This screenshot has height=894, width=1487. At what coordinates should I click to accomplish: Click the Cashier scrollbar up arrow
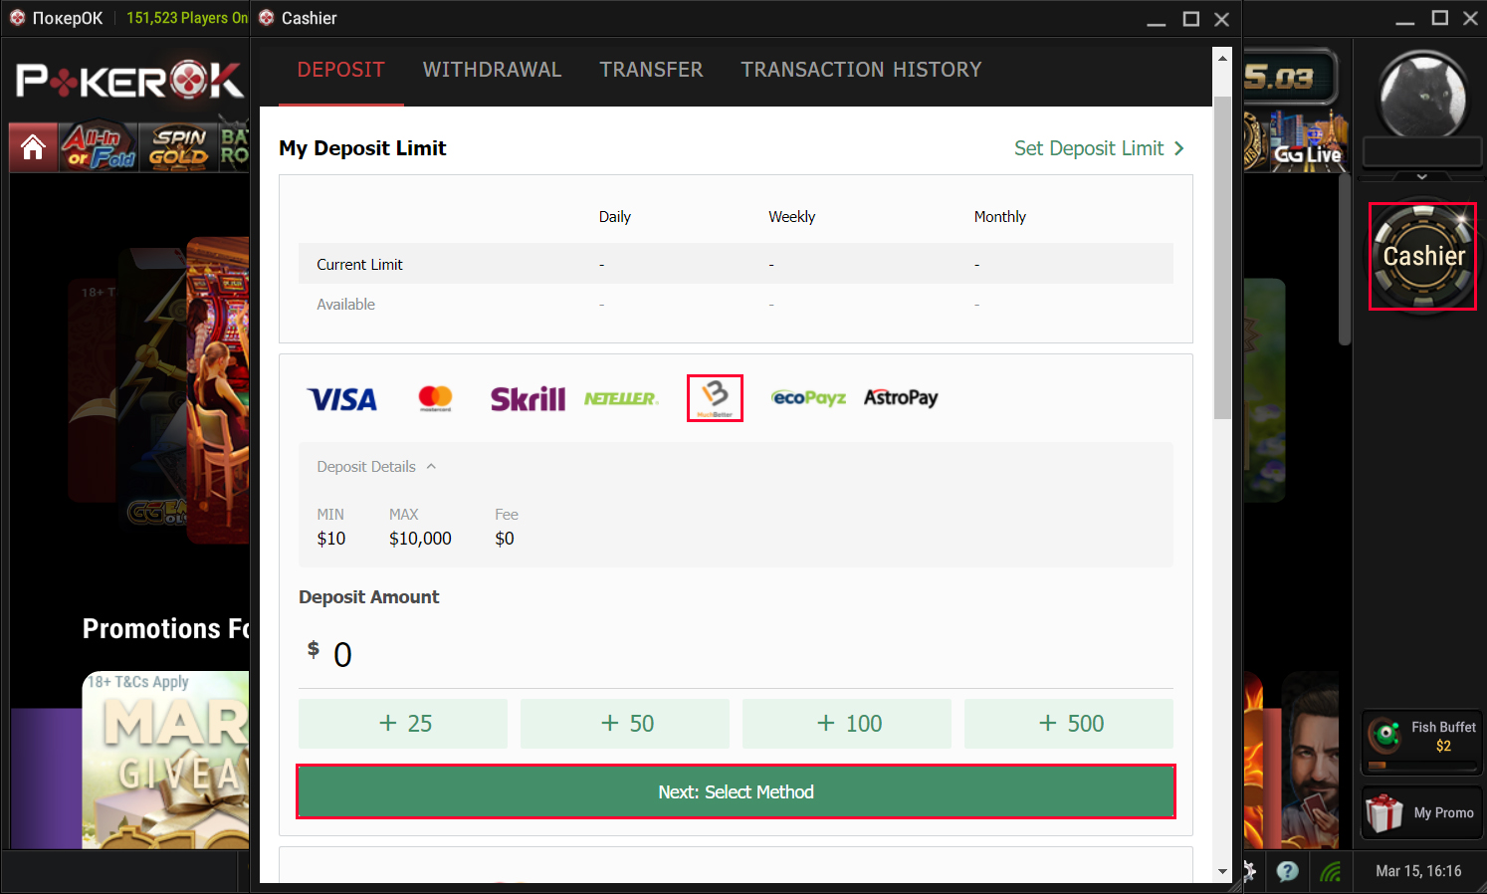coord(1223,58)
